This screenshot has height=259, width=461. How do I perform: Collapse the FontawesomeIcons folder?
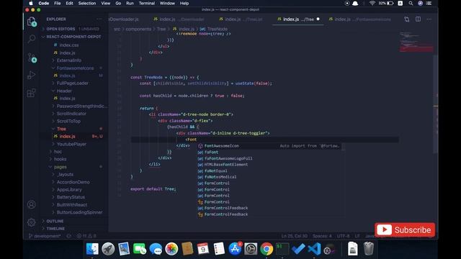coord(75,68)
